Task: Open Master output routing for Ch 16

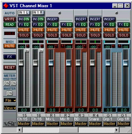Action: coord(38,124)
